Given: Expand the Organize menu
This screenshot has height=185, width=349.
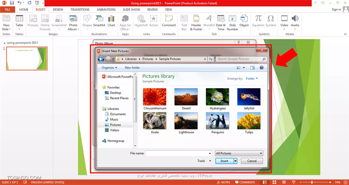Looking at the screenshot, I should [x=109, y=68].
